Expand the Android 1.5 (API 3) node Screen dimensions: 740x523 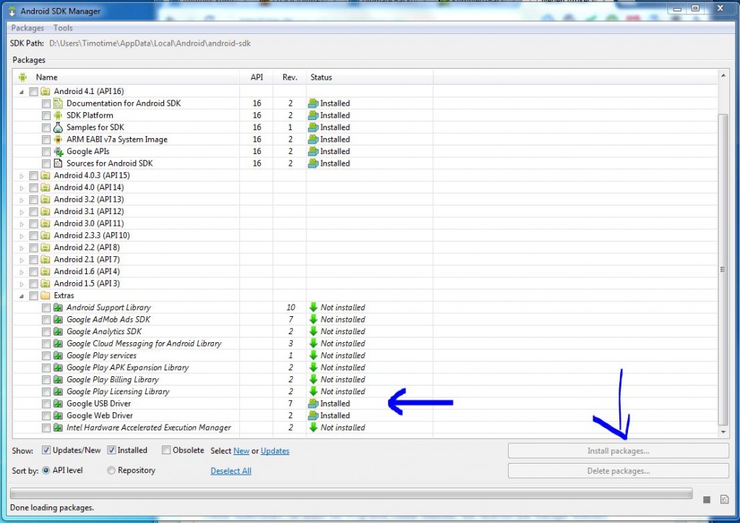[21, 284]
